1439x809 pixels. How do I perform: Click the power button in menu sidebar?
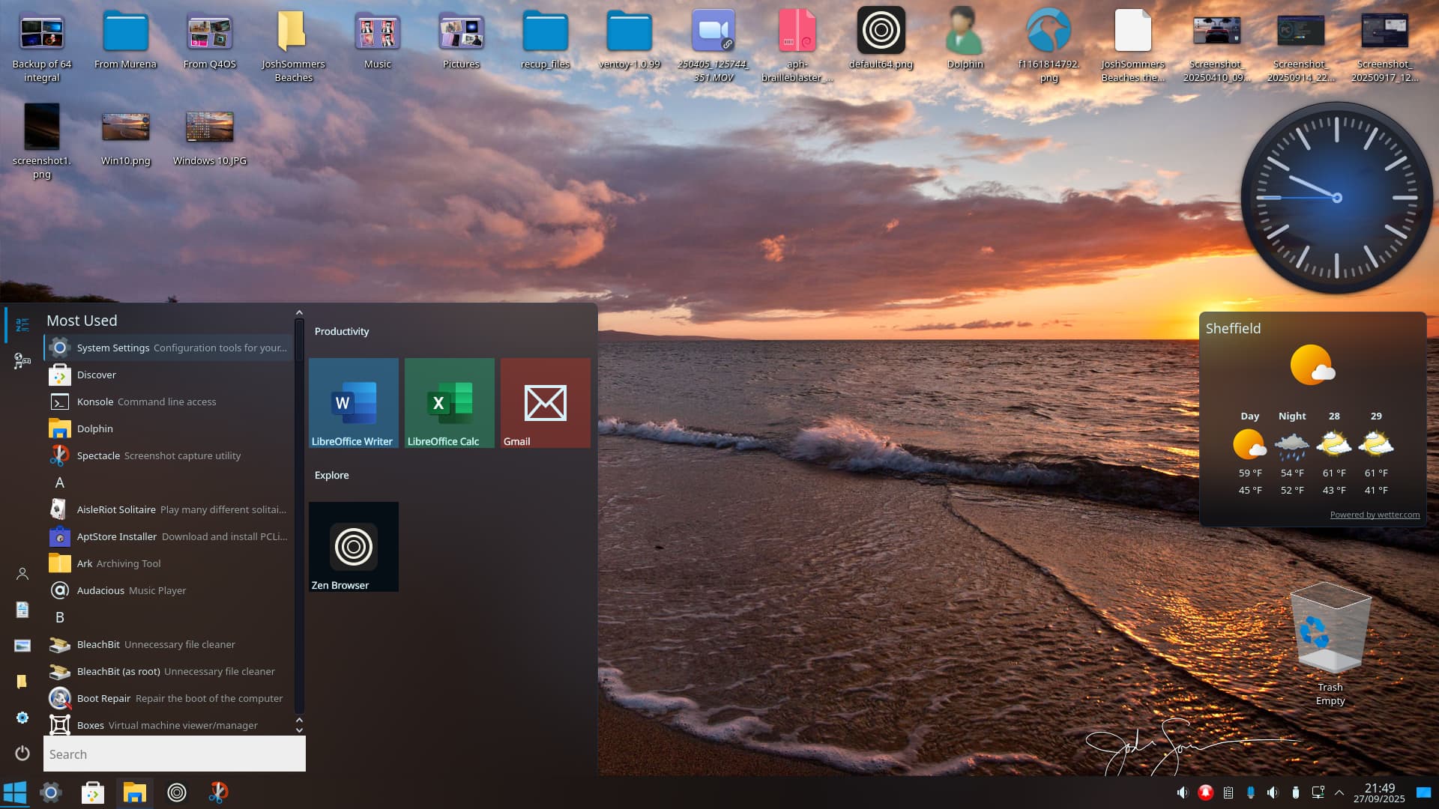click(x=22, y=753)
